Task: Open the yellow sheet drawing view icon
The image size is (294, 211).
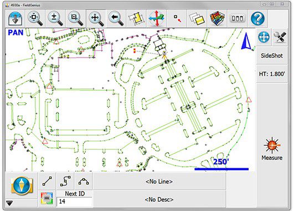Action: point(137,18)
